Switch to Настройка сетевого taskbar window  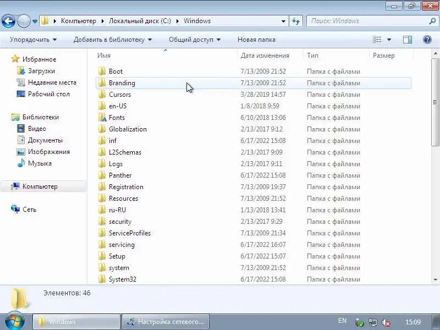[166, 322]
